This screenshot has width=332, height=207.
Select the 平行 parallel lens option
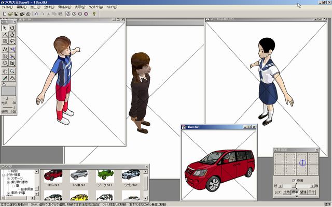(x=312, y=191)
